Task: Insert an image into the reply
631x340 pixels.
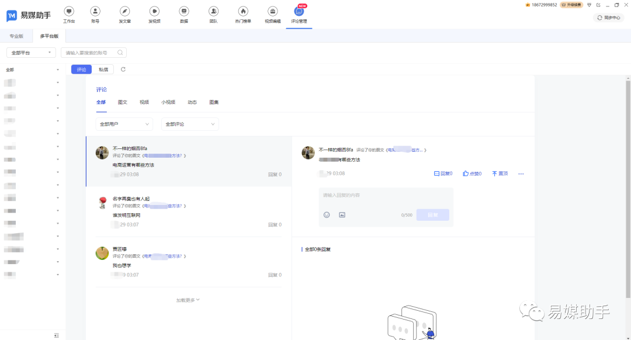Action: [342, 215]
